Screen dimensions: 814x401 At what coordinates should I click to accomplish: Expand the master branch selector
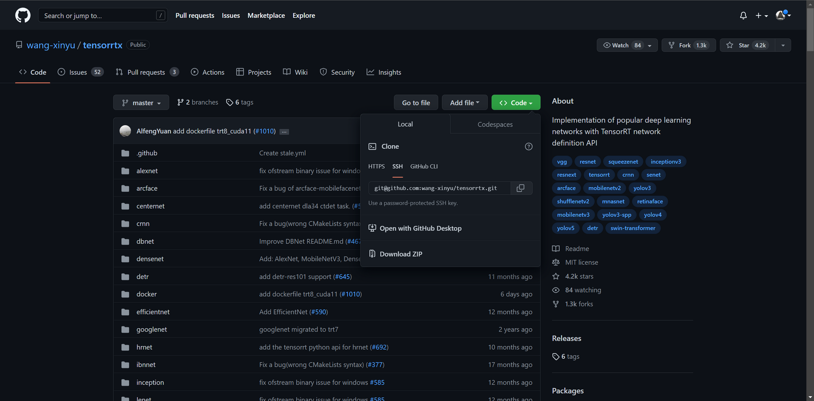click(x=141, y=102)
